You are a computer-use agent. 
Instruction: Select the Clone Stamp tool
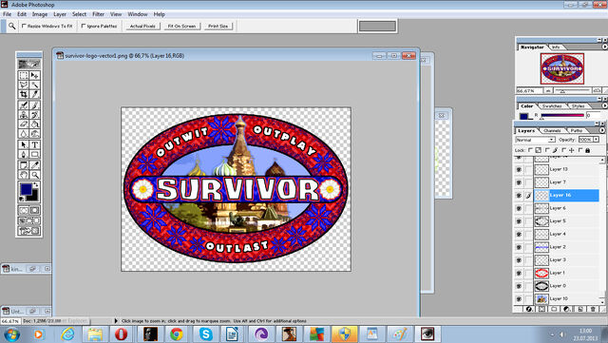pos(24,115)
